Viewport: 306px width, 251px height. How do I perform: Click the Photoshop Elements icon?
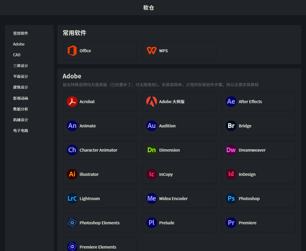pos(72,223)
